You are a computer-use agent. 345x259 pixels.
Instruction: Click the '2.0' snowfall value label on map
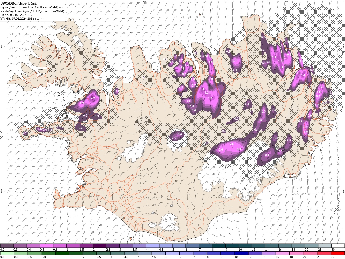(93, 98)
